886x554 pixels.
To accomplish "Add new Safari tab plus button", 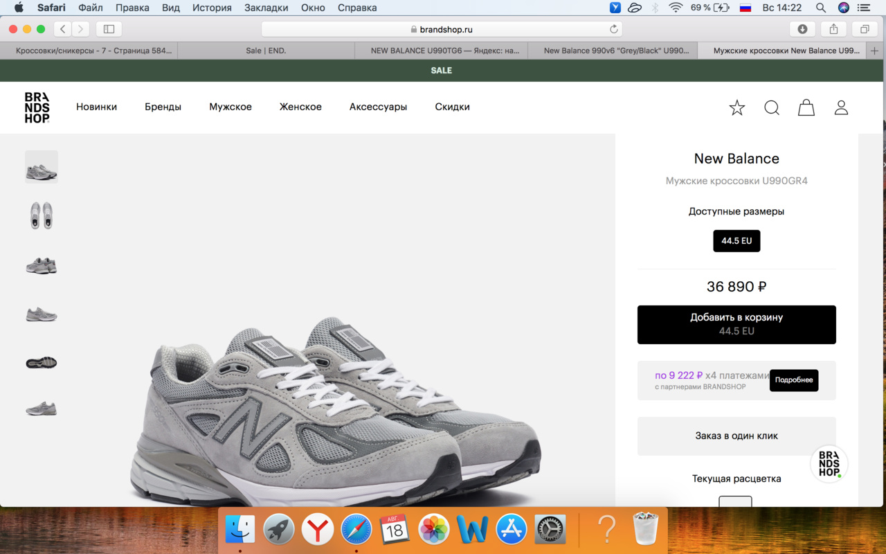I will [875, 51].
